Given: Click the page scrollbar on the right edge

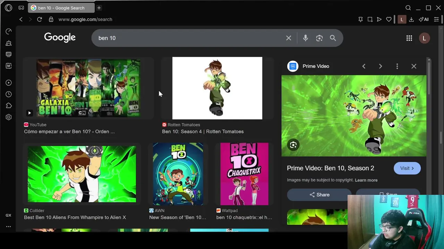Looking at the screenshot, I should coord(441,138).
